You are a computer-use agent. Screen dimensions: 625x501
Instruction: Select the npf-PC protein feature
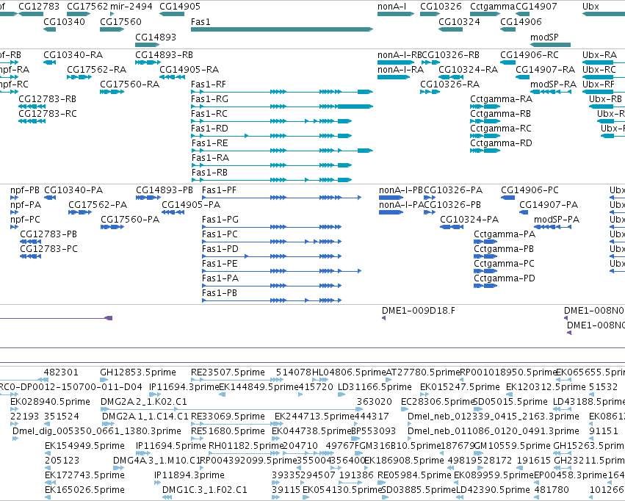click(x=15, y=227)
